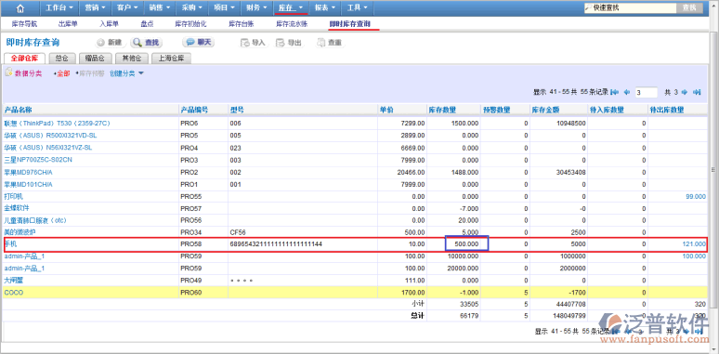The height and width of the screenshot is (354, 719).
Task: Jump to first page arrow icon above the table
Action: 615,92
